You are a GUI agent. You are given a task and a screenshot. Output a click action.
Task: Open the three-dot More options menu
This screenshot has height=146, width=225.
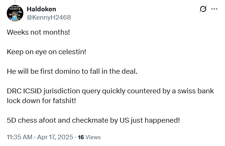(x=214, y=9)
